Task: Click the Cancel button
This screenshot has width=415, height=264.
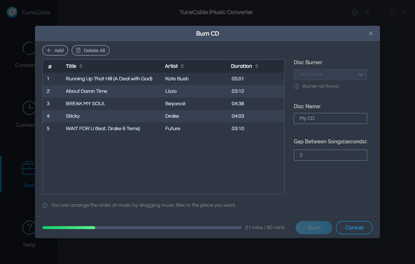Action: (x=354, y=227)
